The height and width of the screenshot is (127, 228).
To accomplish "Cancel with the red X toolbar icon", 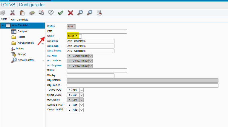I will pos(71,13).
